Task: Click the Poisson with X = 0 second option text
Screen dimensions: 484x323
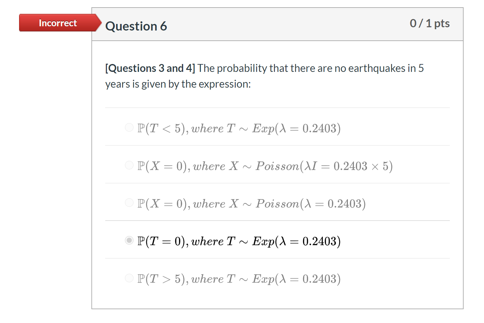Action: pos(265,166)
